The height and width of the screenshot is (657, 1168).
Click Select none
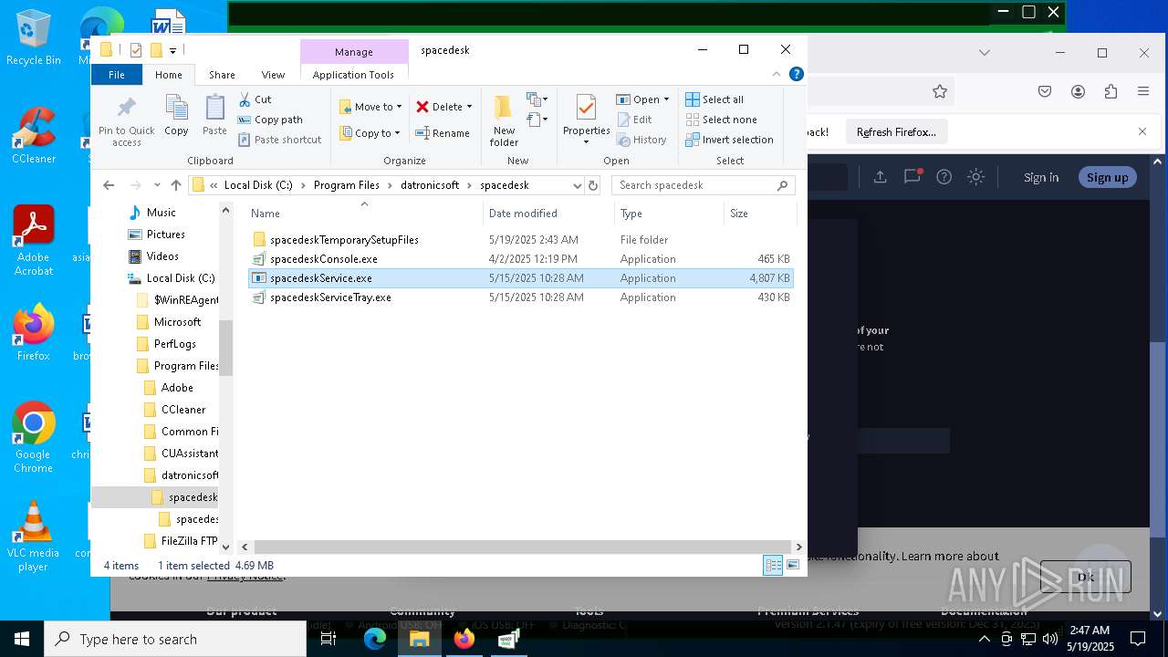pos(721,120)
